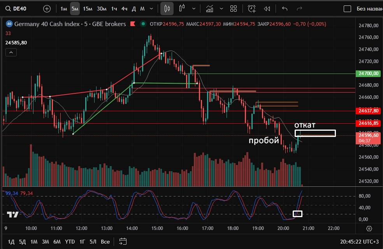Click the green 24700,00 price level label

tap(368, 73)
